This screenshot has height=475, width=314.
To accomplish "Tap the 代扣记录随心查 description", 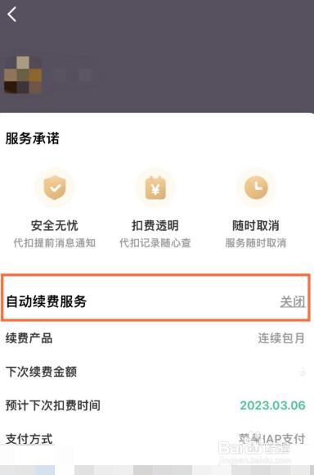I will pos(155,243).
